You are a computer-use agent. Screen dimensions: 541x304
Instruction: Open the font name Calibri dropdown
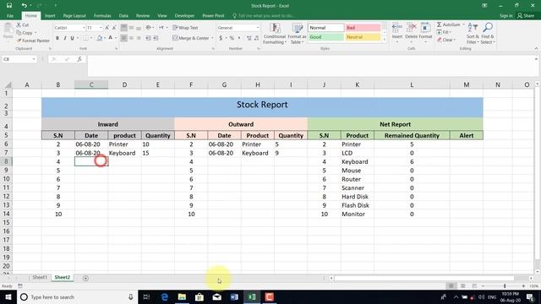(84, 28)
